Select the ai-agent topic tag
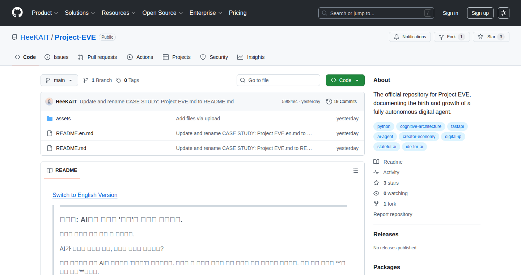Screen dimensions: 521x275 (385, 137)
